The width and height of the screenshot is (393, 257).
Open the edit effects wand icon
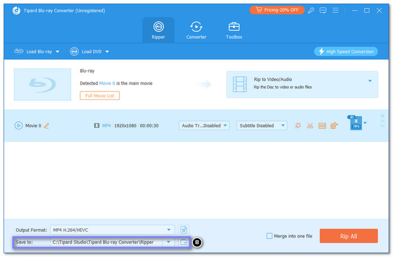coord(298,126)
